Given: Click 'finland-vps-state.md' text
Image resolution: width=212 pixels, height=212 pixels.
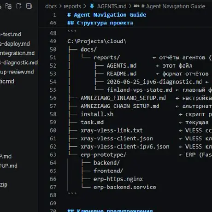Looking at the screenshot, I should click(140, 90).
